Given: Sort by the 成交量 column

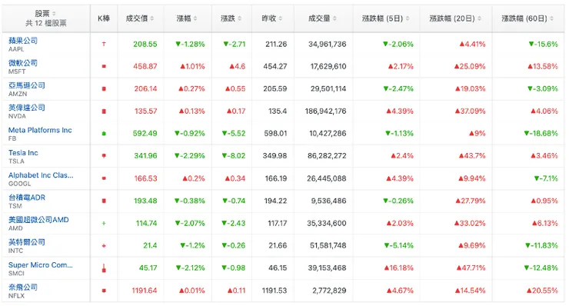Looking at the screenshot, I should point(323,18).
